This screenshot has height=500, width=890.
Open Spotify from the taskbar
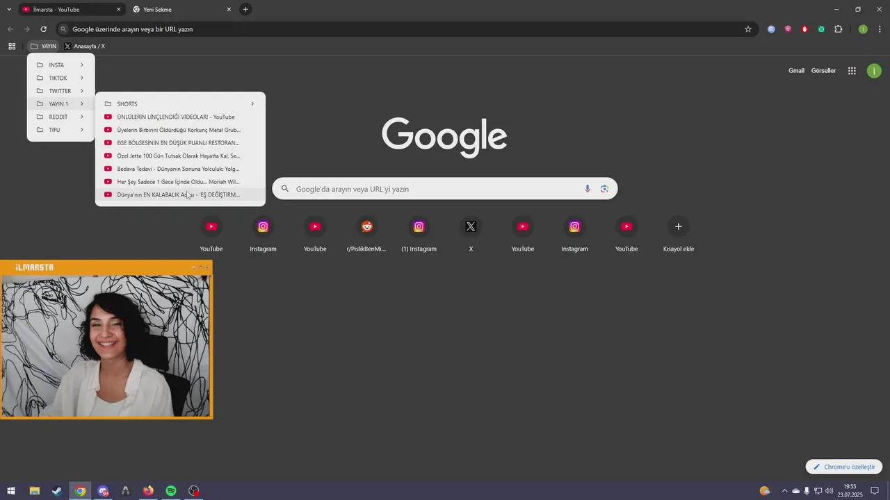pos(171,491)
